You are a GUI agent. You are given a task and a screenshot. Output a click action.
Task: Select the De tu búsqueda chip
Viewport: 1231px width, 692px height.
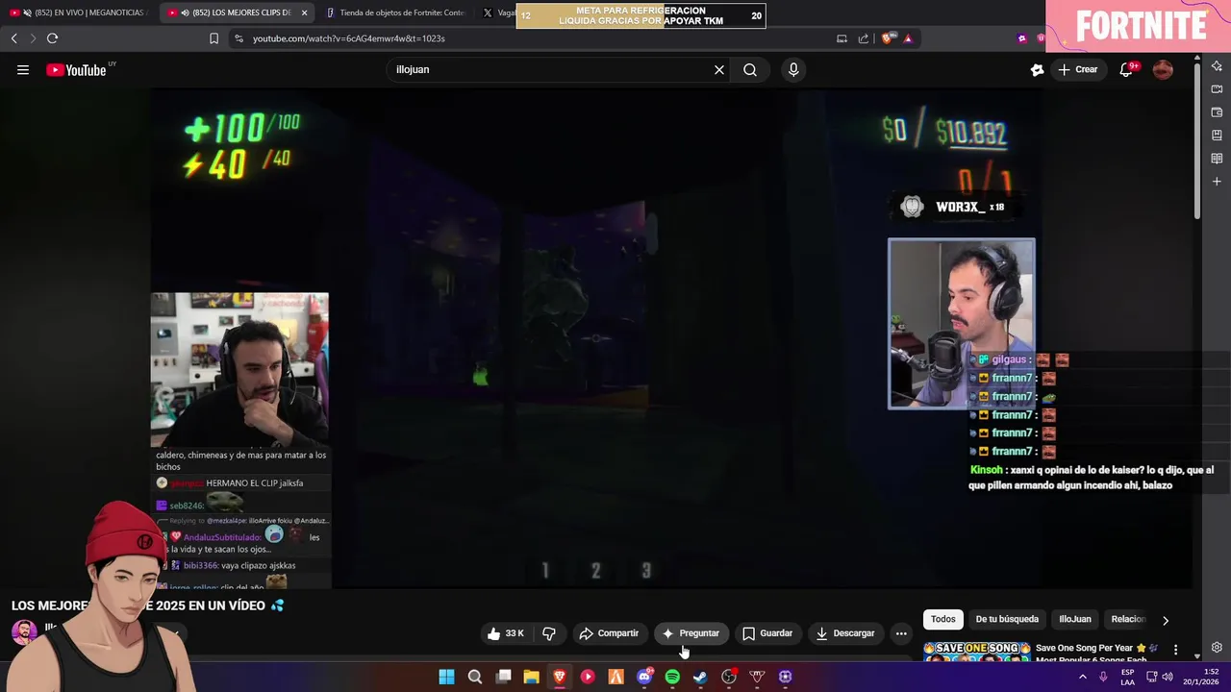pyautogui.click(x=1007, y=619)
